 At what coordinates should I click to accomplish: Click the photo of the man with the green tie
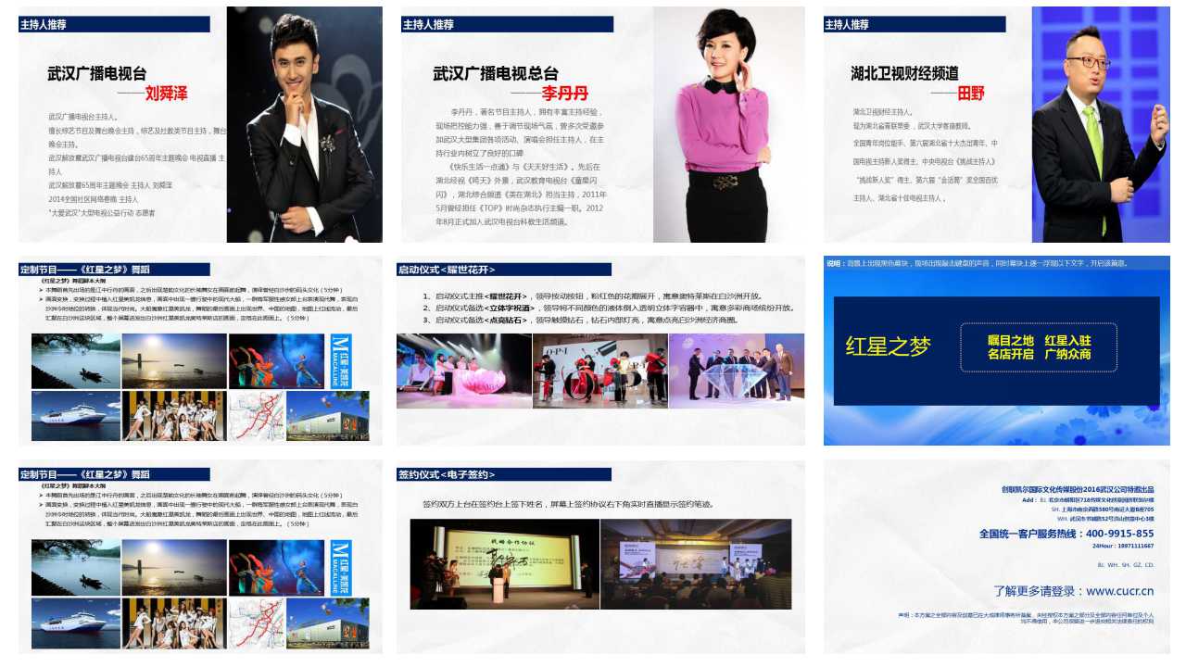pyautogui.click(x=1099, y=124)
